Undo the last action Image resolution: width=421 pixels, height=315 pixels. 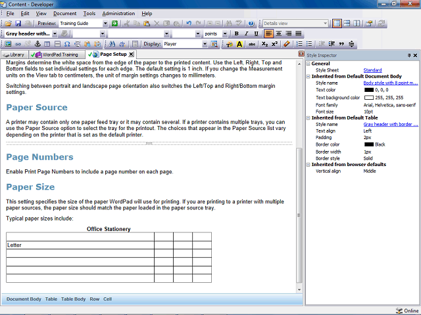(189, 24)
